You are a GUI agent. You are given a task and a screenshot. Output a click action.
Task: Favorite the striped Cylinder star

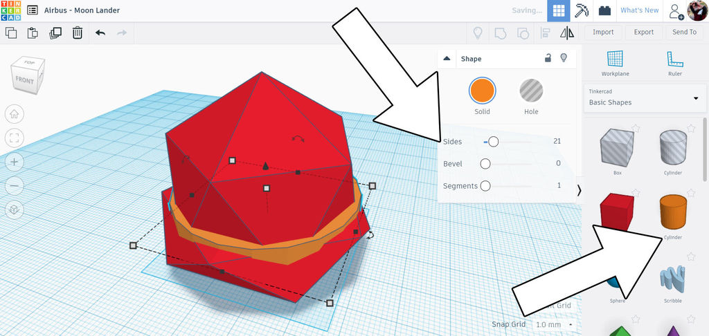tap(691, 129)
